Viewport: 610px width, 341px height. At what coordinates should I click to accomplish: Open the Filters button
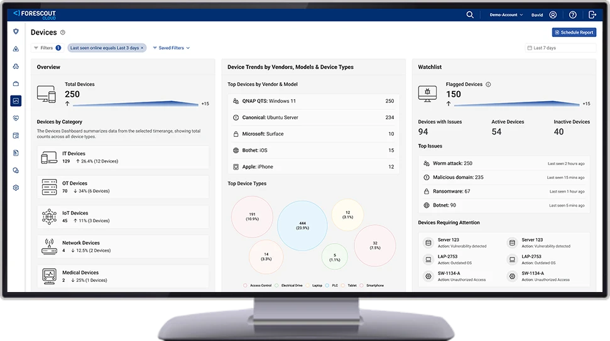(46, 48)
